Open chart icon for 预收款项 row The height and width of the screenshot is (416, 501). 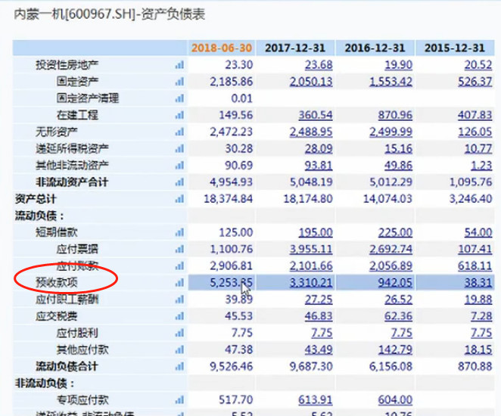(179, 283)
